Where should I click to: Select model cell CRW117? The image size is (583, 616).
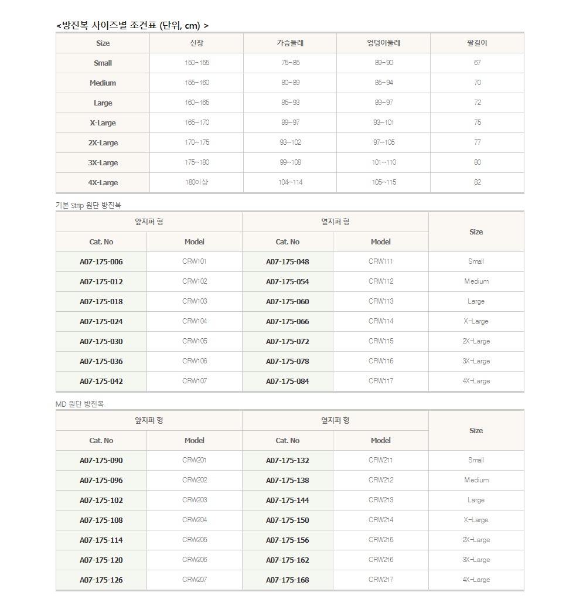click(381, 381)
